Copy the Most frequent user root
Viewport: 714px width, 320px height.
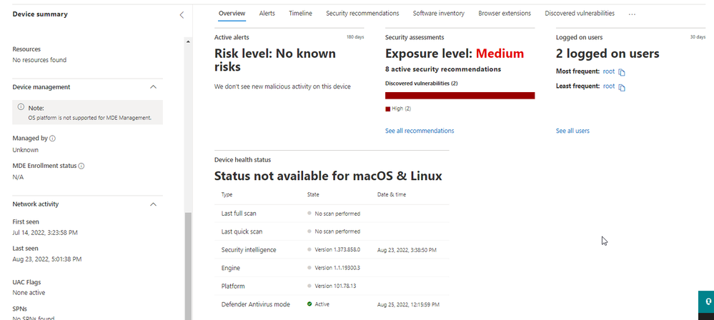point(622,72)
